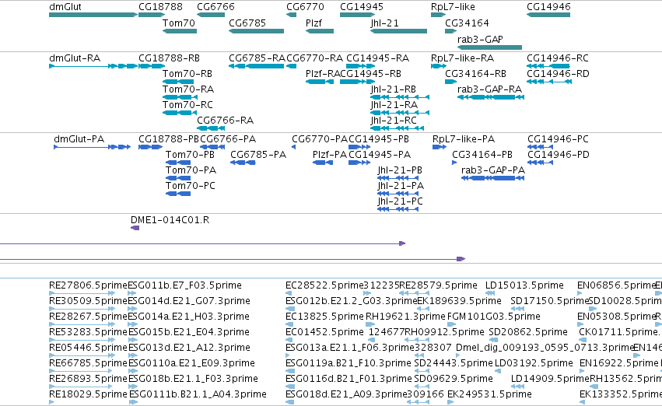662x406 pixels.
Task: Click protein RpL7-like-PA label
Action: (463, 139)
